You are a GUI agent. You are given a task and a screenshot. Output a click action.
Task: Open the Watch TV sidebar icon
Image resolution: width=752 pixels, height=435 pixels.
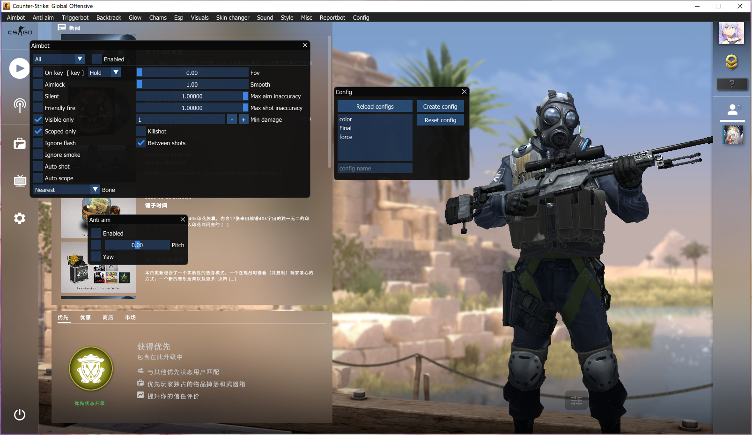click(x=20, y=180)
